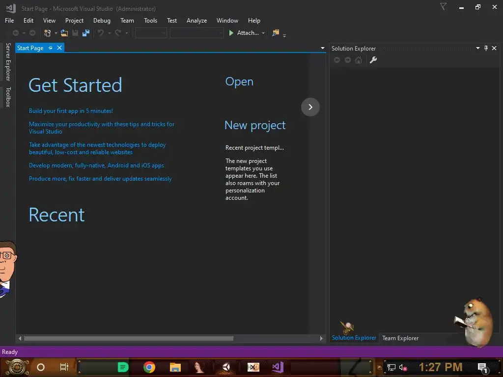The image size is (503, 377).
Task: Click the Solution Explorer Home icon
Action: (x=359, y=60)
